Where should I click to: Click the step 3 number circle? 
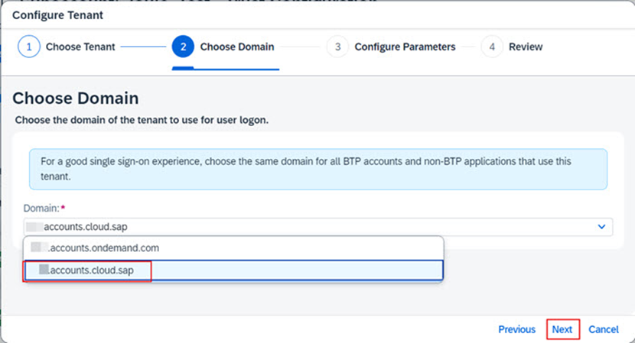337,47
